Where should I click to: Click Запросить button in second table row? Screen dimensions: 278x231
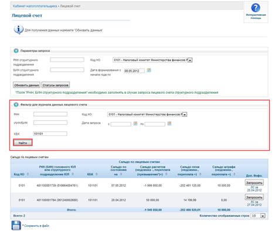pyautogui.click(x=254, y=197)
